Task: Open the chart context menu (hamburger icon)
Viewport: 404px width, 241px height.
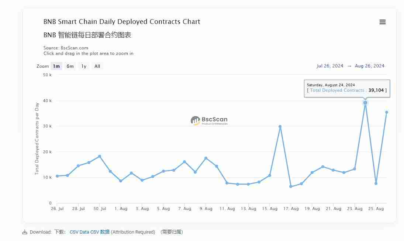Action: tap(382, 22)
